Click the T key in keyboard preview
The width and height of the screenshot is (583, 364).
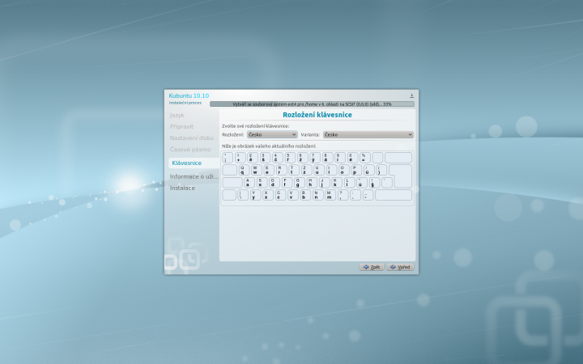coord(293,170)
